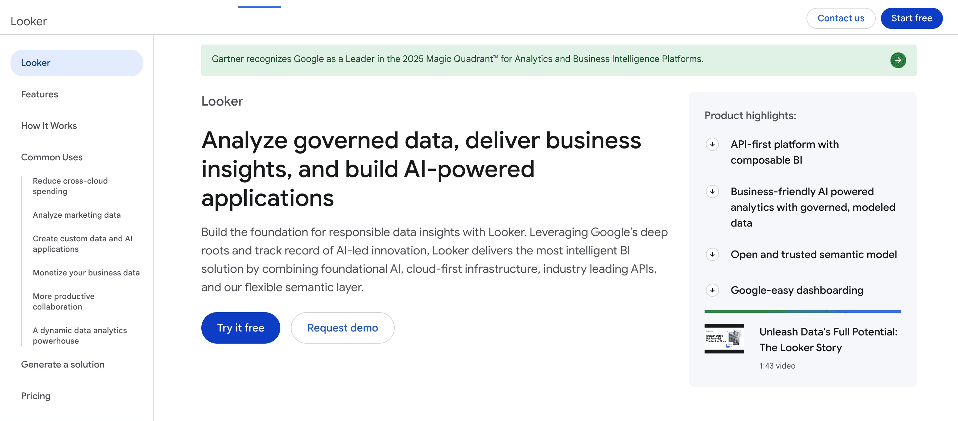Open the Pricing page from the sidebar
The height and width of the screenshot is (421, 958).
coord(35,396)
